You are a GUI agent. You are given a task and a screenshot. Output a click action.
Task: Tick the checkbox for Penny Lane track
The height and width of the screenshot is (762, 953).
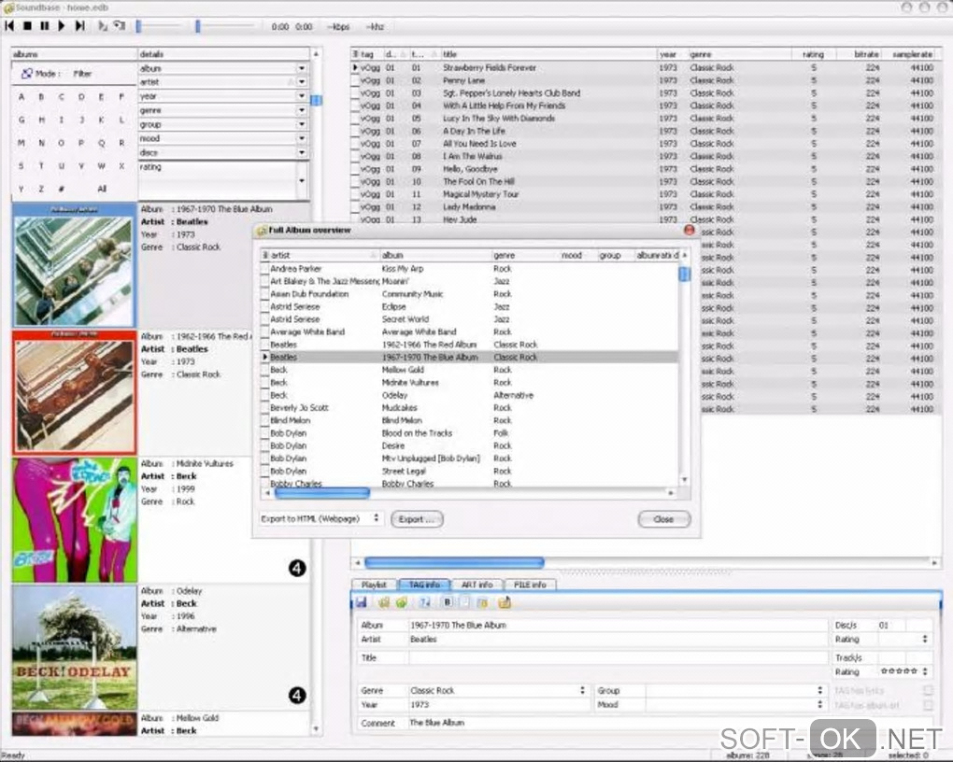click(x=355, y=81)
